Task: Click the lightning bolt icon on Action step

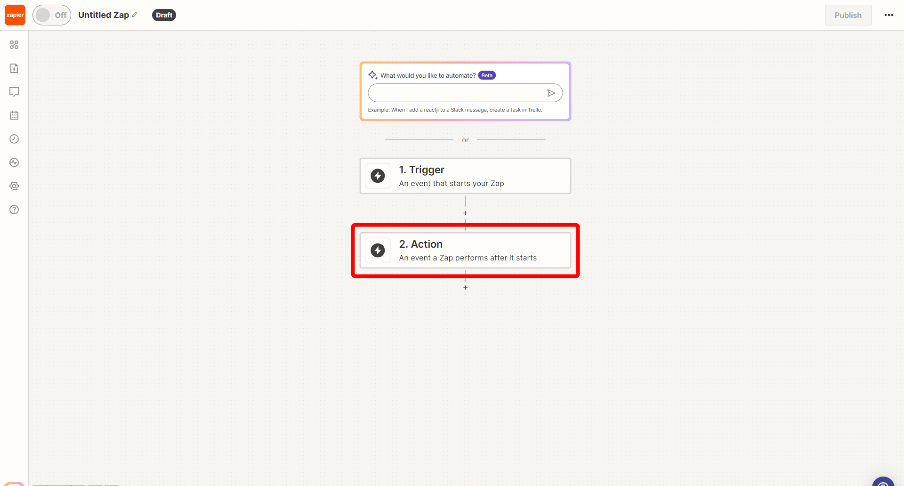Action: [378, 250]
